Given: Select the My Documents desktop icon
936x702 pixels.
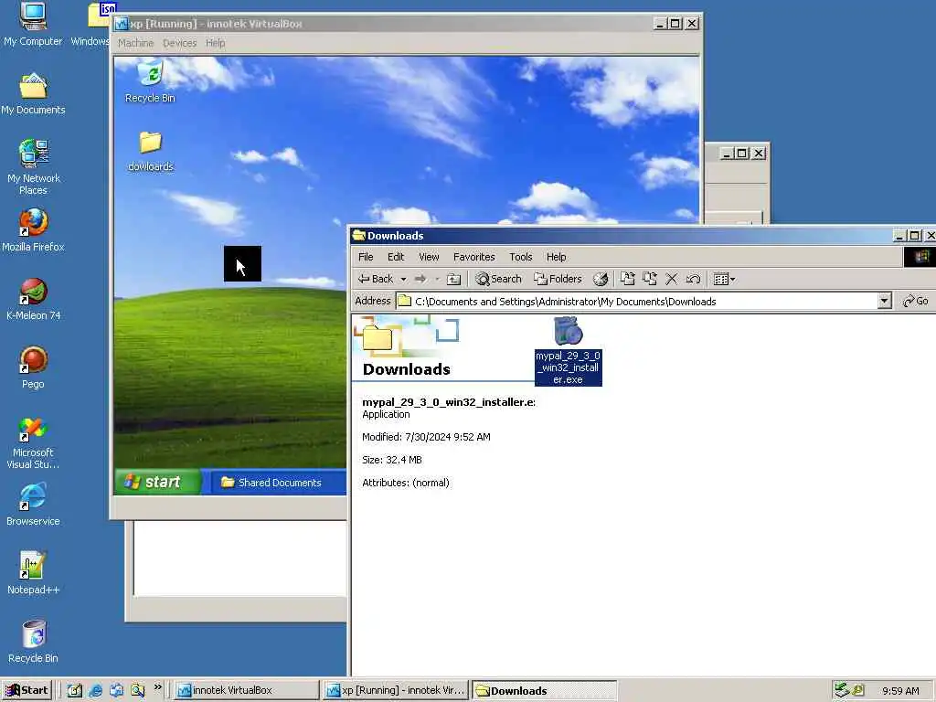Looking at the screenshot, I should point(33,94).
